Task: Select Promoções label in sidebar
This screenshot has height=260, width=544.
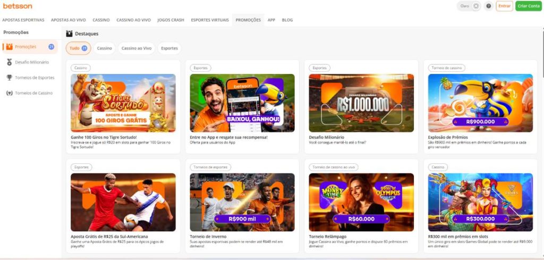Action: (x=25, y=46)
